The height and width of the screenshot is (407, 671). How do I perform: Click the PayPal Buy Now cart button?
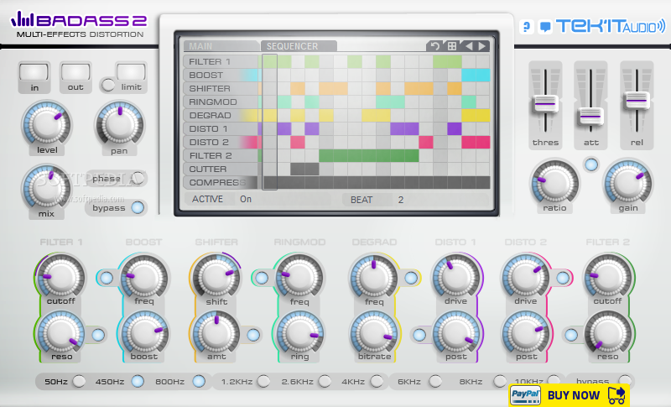570,394
